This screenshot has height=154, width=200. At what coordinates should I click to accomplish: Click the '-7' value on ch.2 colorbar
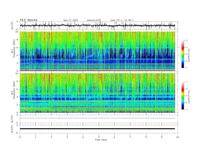[x=186, y=109]
